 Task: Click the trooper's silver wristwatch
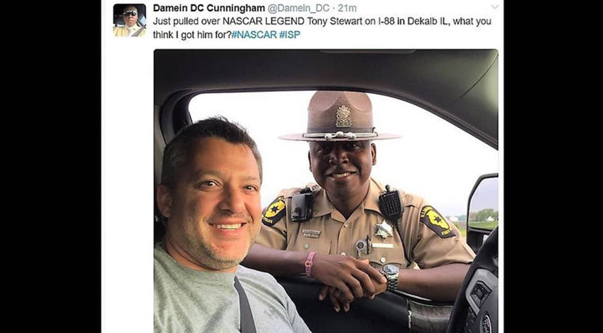click(x=391, y=277)
